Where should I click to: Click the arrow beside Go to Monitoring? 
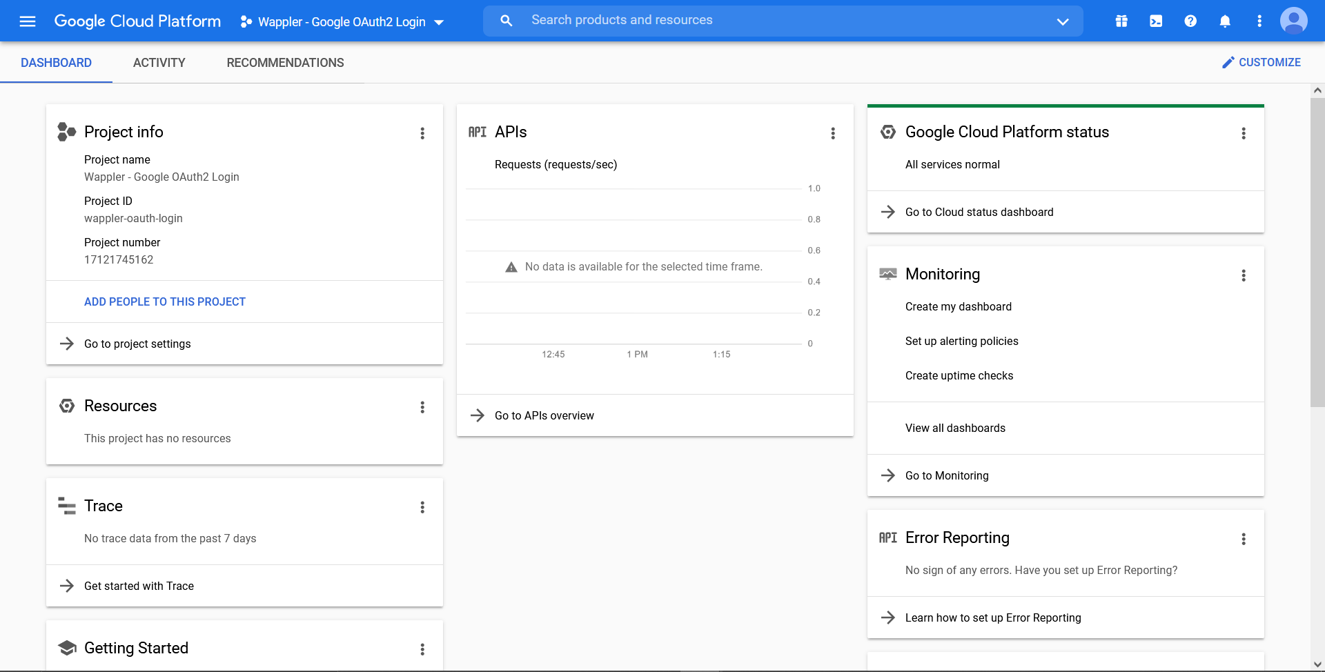point(888,475)
